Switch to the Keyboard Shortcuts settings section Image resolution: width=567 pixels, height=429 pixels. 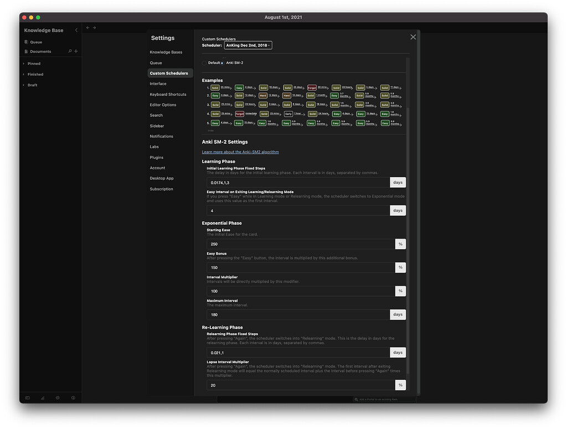coord(168,94)
